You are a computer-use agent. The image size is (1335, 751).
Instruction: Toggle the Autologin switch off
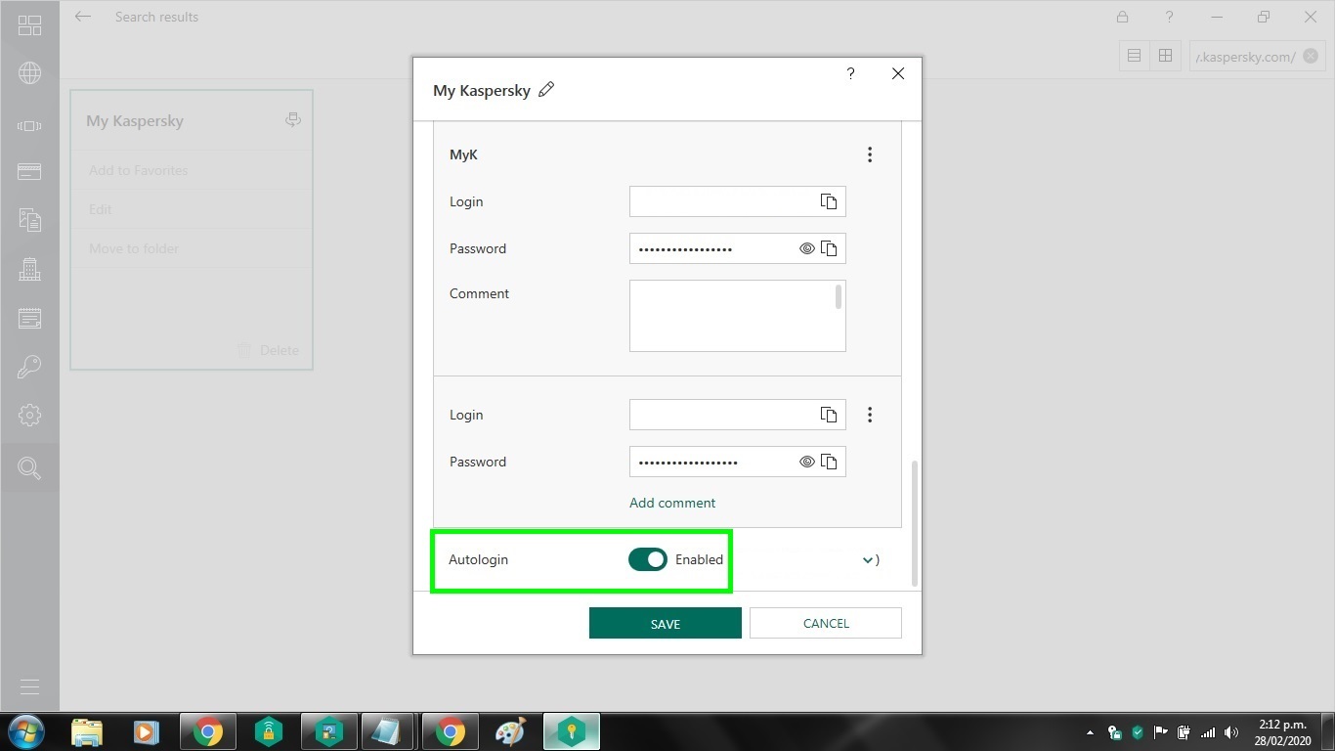click(x=647, y=559)
